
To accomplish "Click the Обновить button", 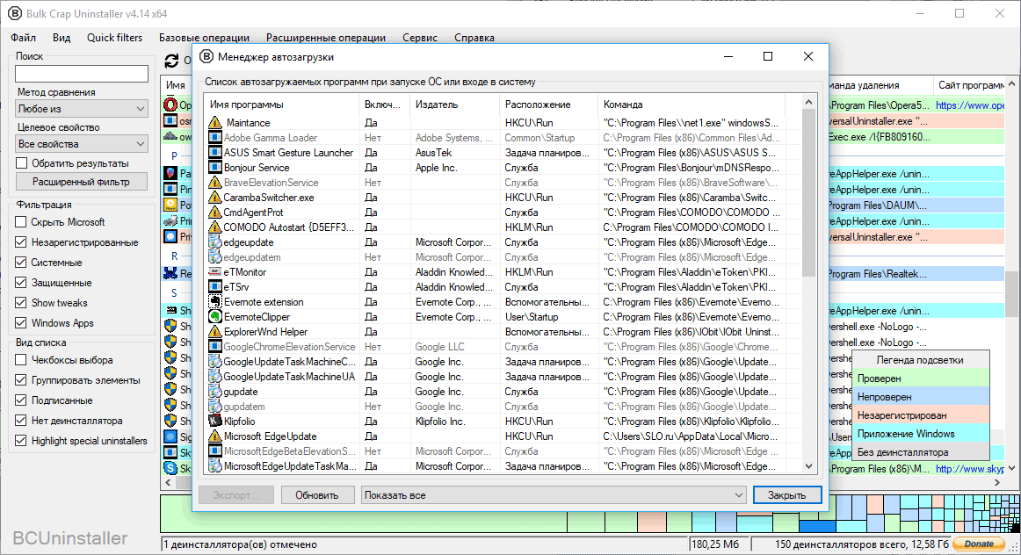I will click(x=316, y=495).
